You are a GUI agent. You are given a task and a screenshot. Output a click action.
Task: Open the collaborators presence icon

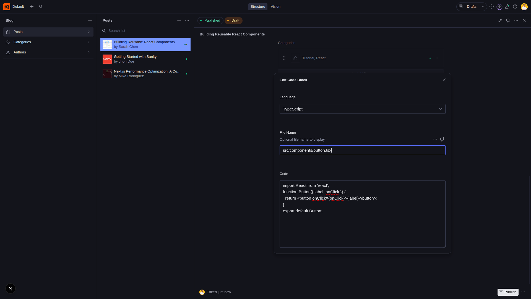pyautogui.click(x=507, y=6)
